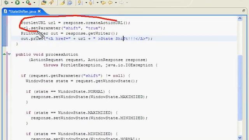Viewport: 249px width, 140px height.
Task: Expand the Run configurations dropdown arrow
Action: coord(23,3)
